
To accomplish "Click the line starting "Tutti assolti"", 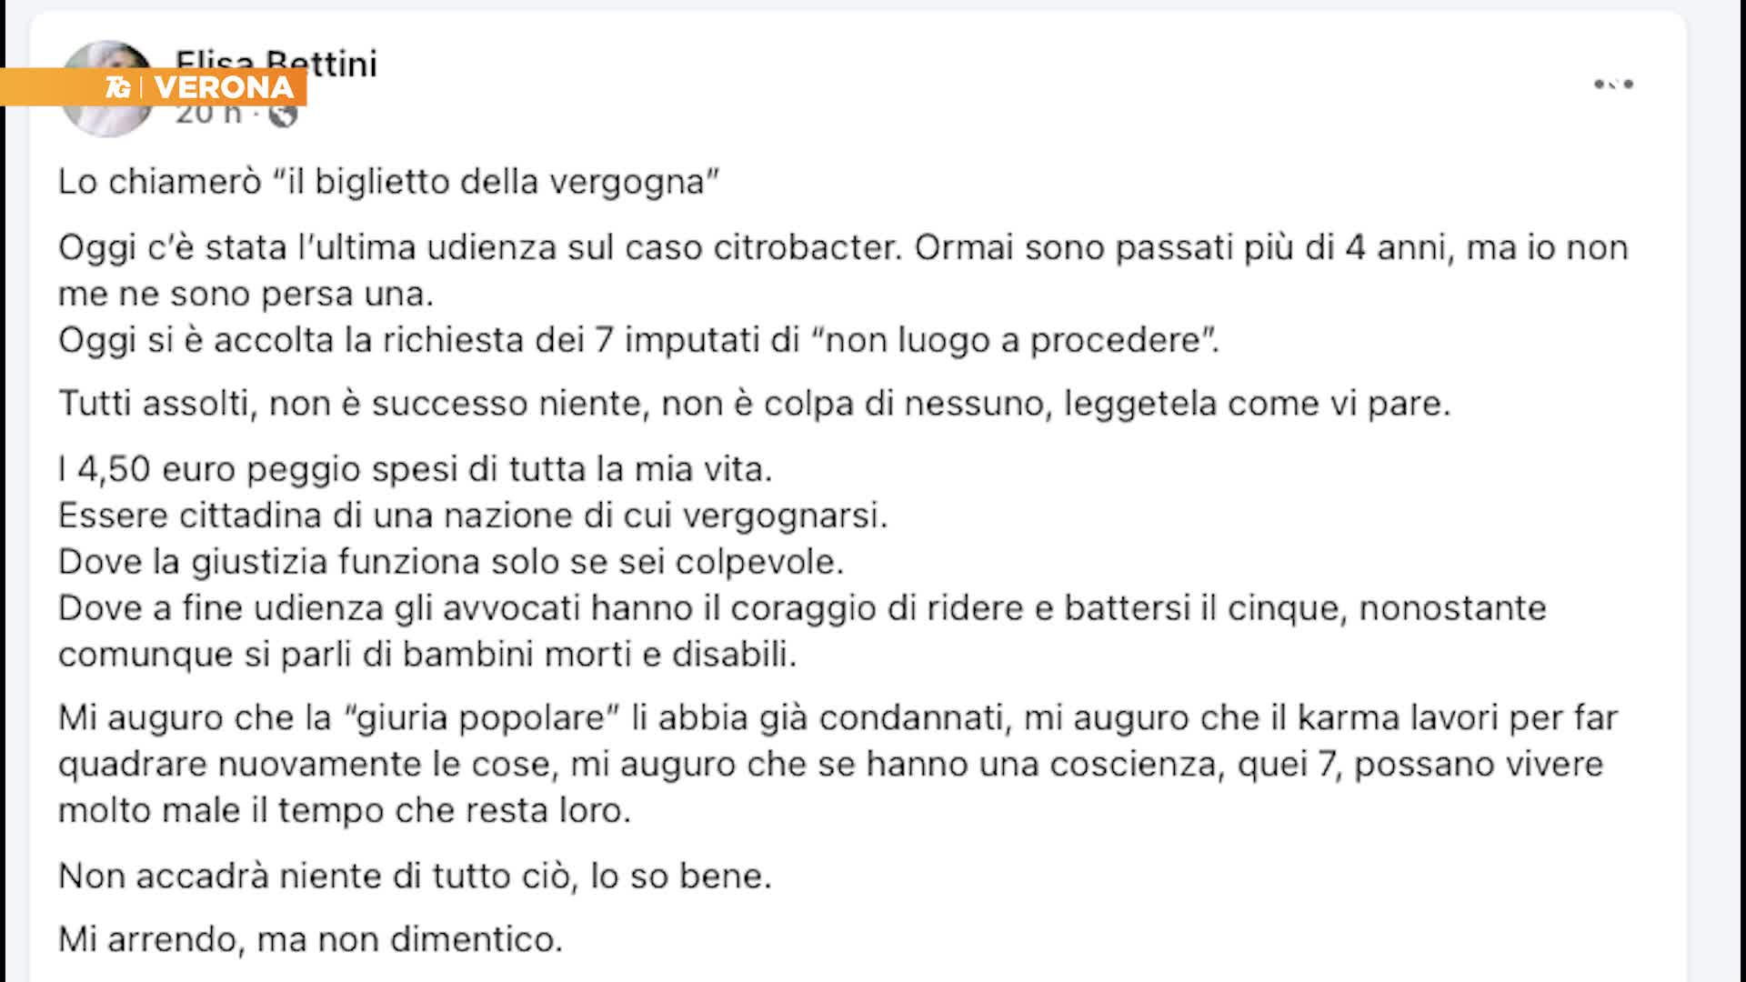I will pyautogui.click(x=754, y=404).
